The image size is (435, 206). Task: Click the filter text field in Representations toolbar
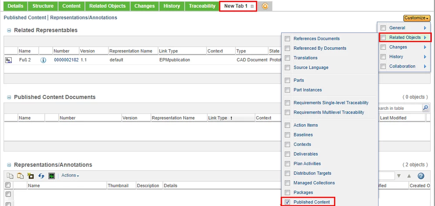386,176
